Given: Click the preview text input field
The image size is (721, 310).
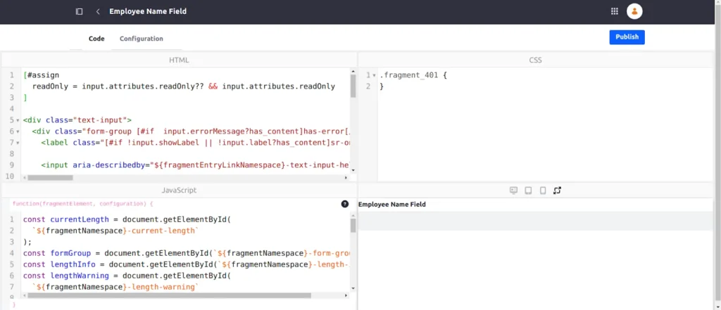Looking at the screenshot, I should tap(536, 221).
